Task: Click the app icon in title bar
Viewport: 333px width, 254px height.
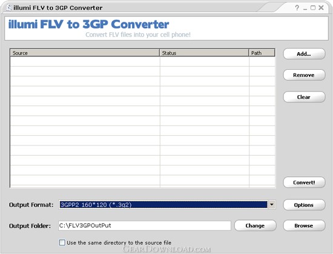Action: click(x=9, y=8)
